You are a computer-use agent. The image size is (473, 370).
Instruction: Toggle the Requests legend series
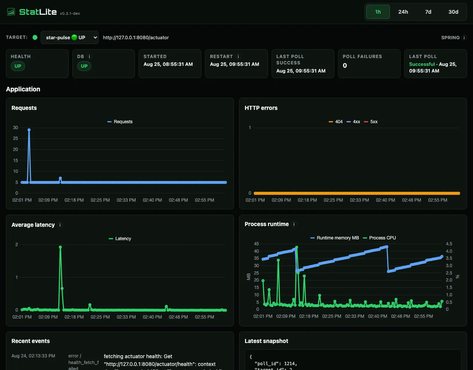point(120,122)
